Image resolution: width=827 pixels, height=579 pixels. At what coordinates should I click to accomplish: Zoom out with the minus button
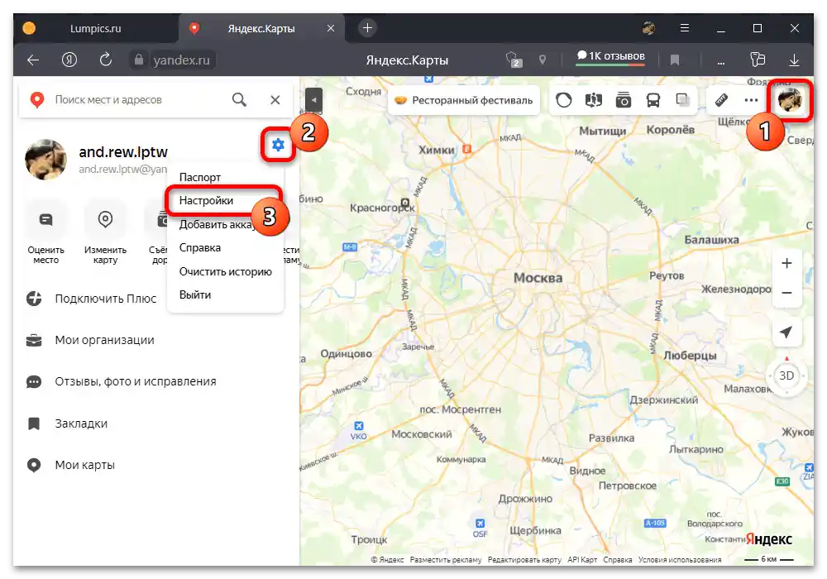point(786,293)
